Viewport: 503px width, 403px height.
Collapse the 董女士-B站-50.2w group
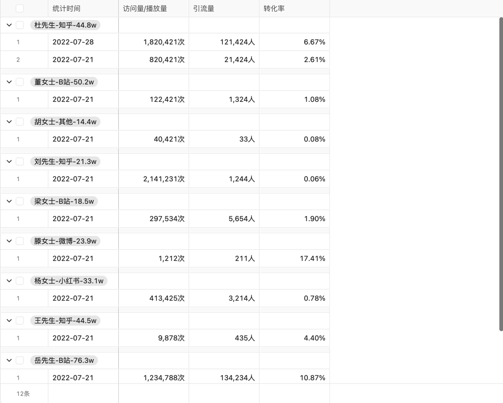9,82
